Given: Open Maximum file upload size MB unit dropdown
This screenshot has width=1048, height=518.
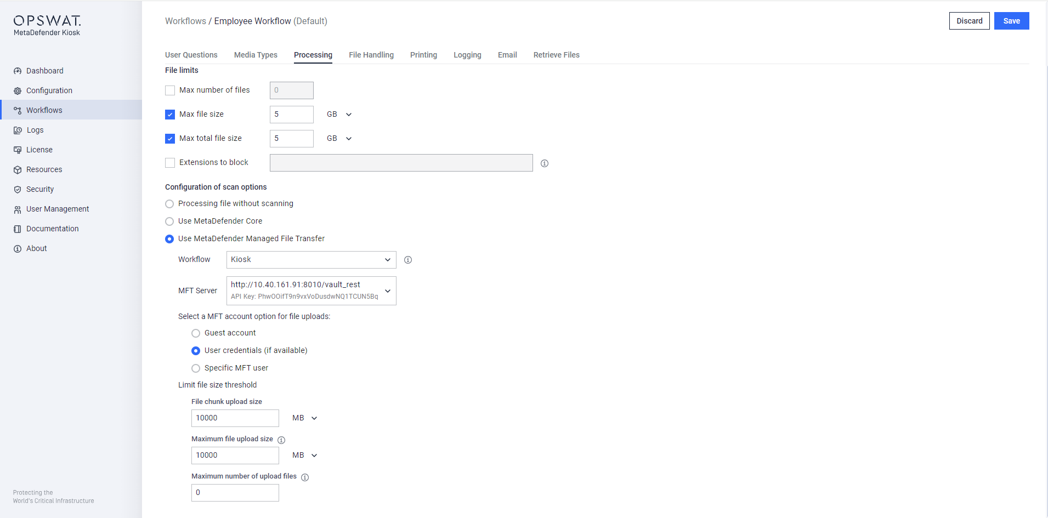Looking at the screenshot, I should (304, 456).
